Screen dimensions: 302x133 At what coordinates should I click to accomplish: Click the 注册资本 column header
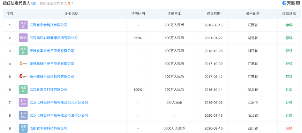pyautogui.click(x=174, y=14)
